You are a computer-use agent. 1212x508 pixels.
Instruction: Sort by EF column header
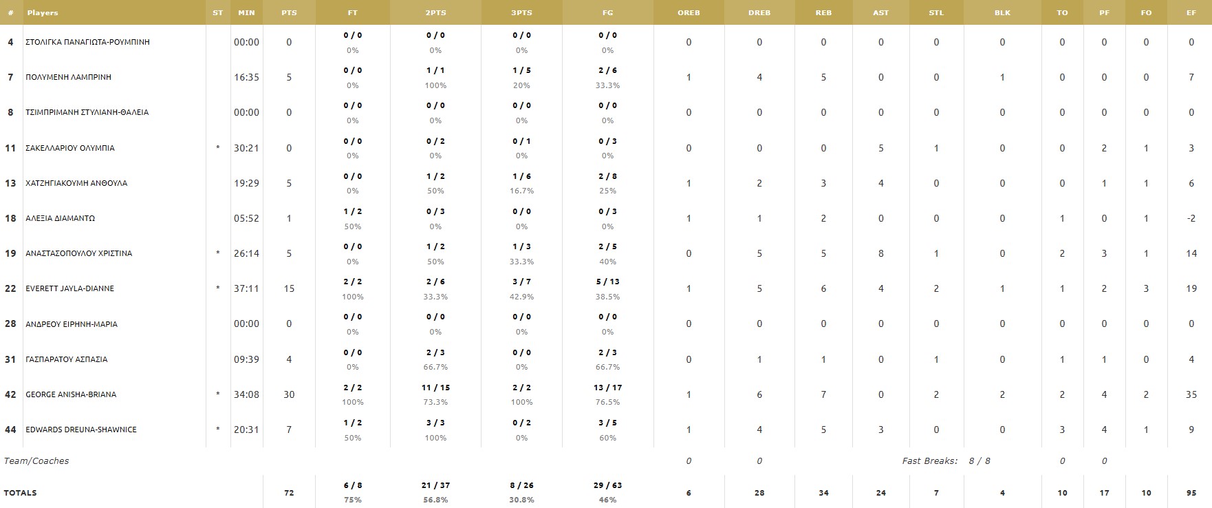click(x=1191, y=12)
